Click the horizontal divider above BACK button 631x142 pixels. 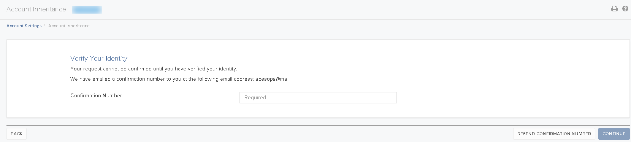point(318,125)
